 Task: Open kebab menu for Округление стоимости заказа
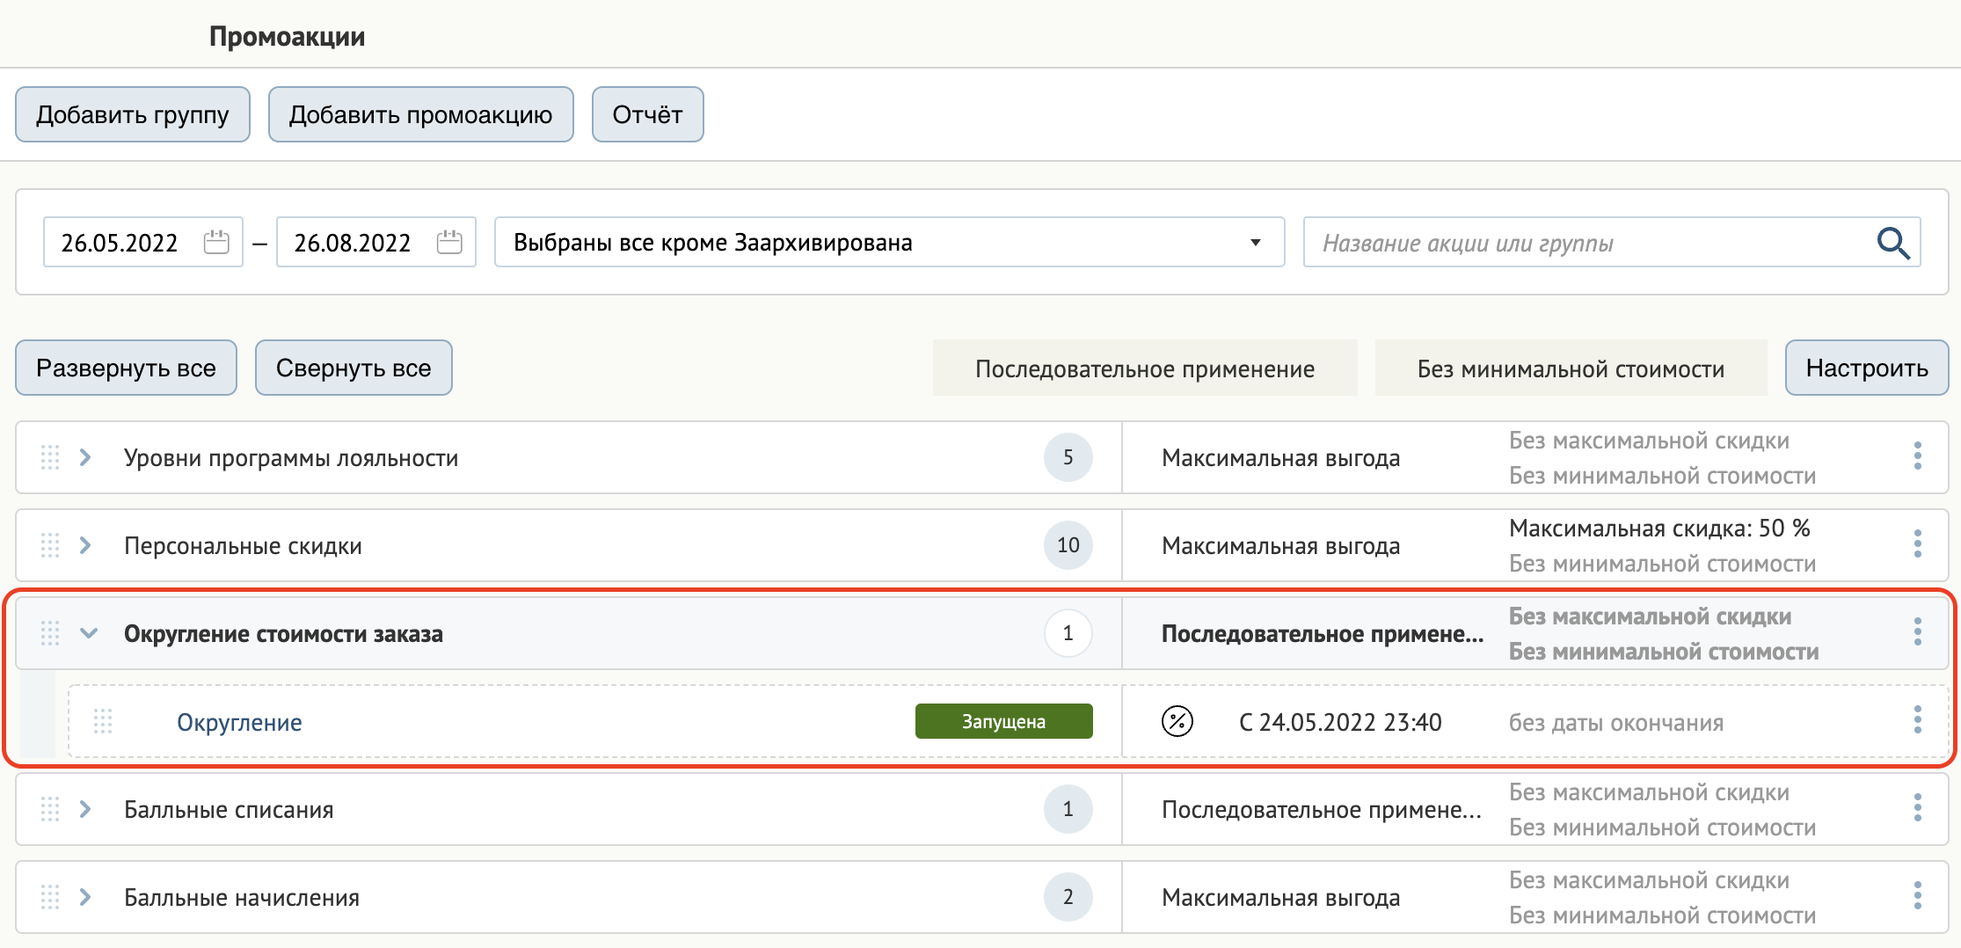click(1918, 632)
